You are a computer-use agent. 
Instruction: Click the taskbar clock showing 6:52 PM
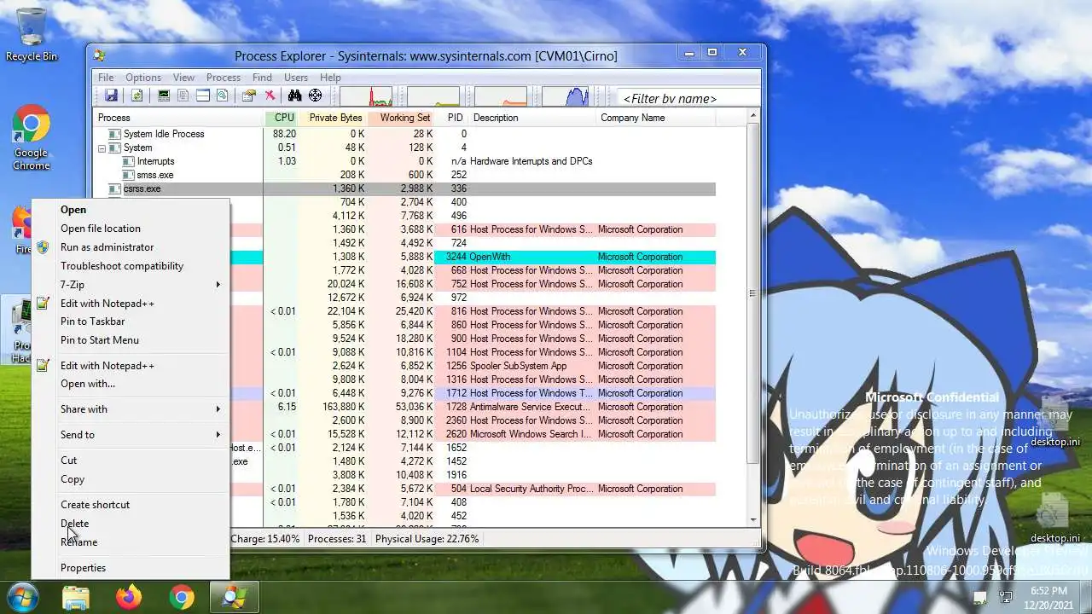pos(1048,597)
